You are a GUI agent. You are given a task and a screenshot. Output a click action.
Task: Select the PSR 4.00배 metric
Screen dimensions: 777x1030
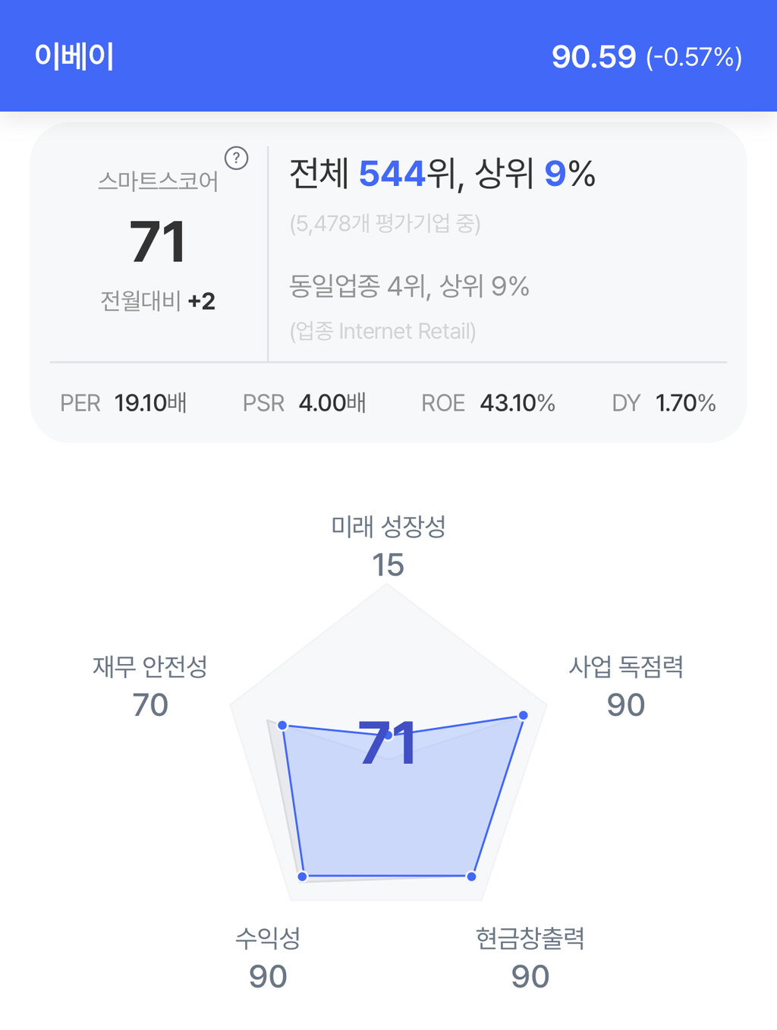click(304, 402)
